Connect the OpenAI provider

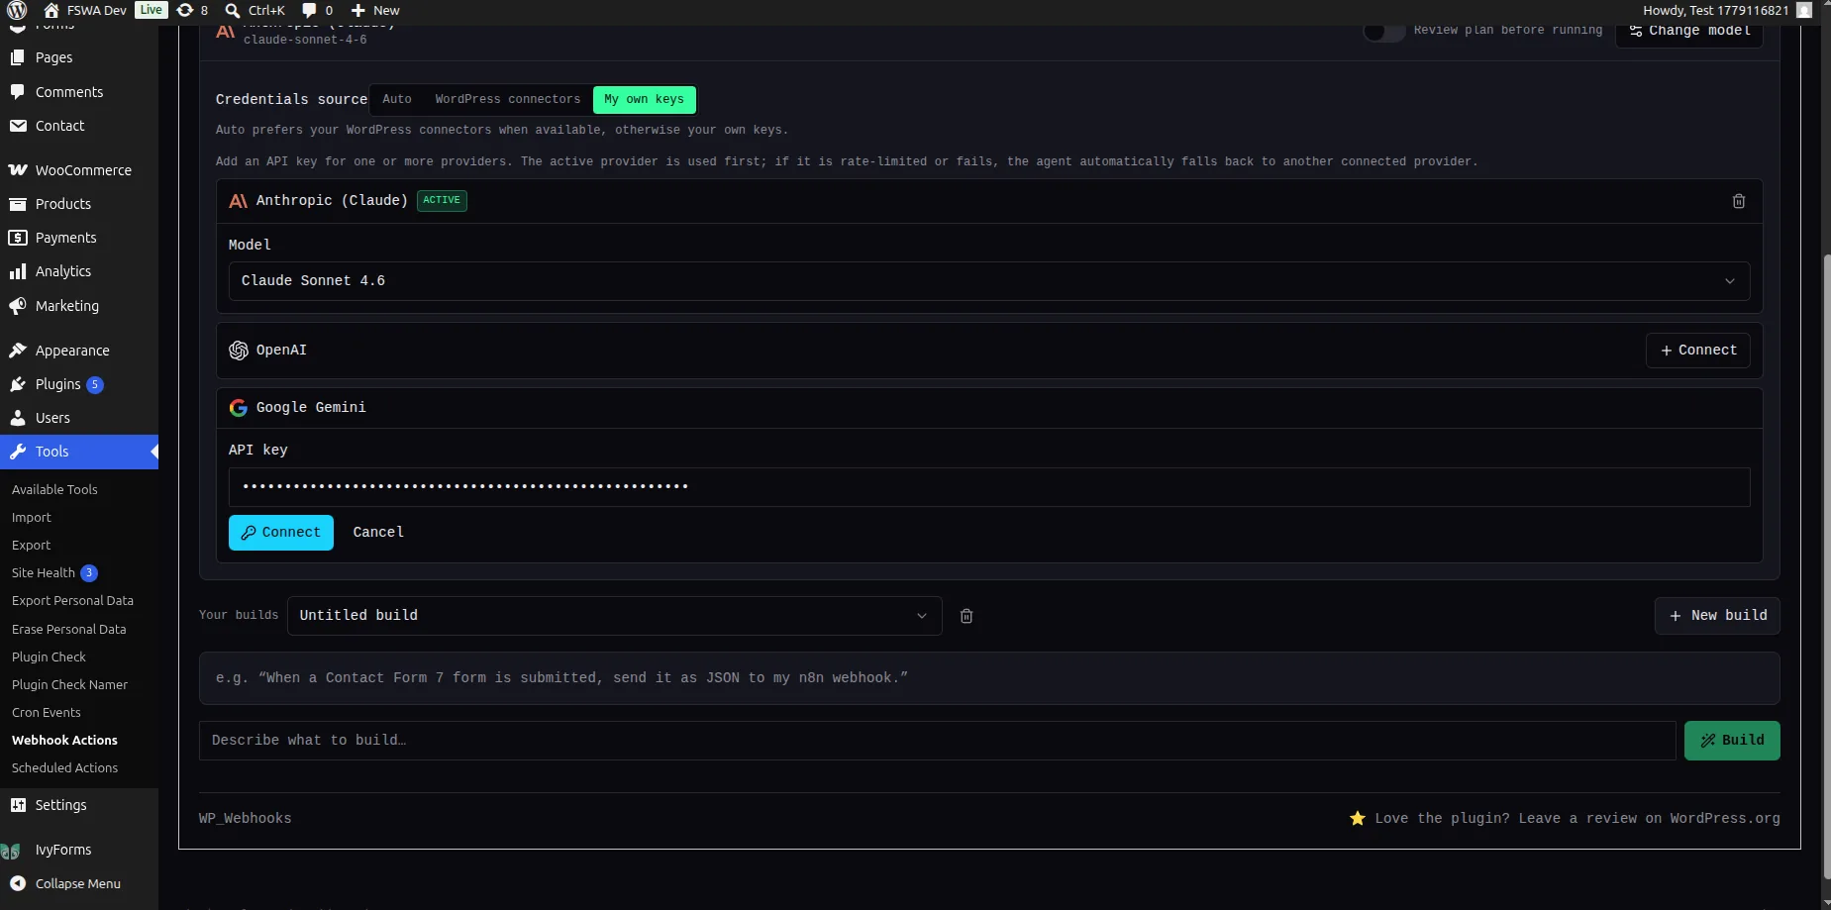[1698, 351]
